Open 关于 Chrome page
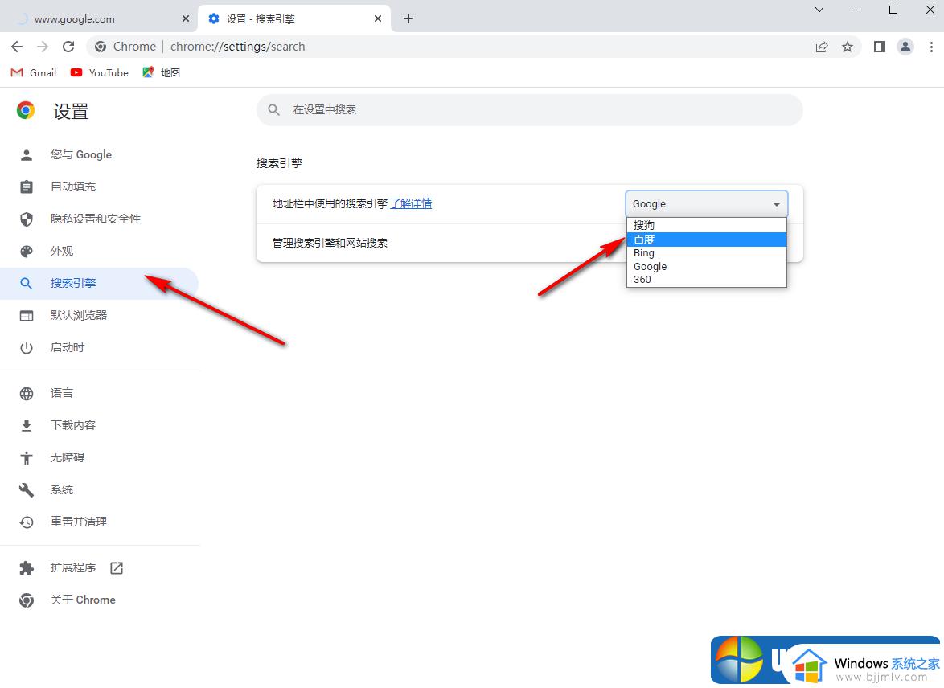The height and width of the screenshot is (688, 944). pyautogui.click(x=100, y=600)
